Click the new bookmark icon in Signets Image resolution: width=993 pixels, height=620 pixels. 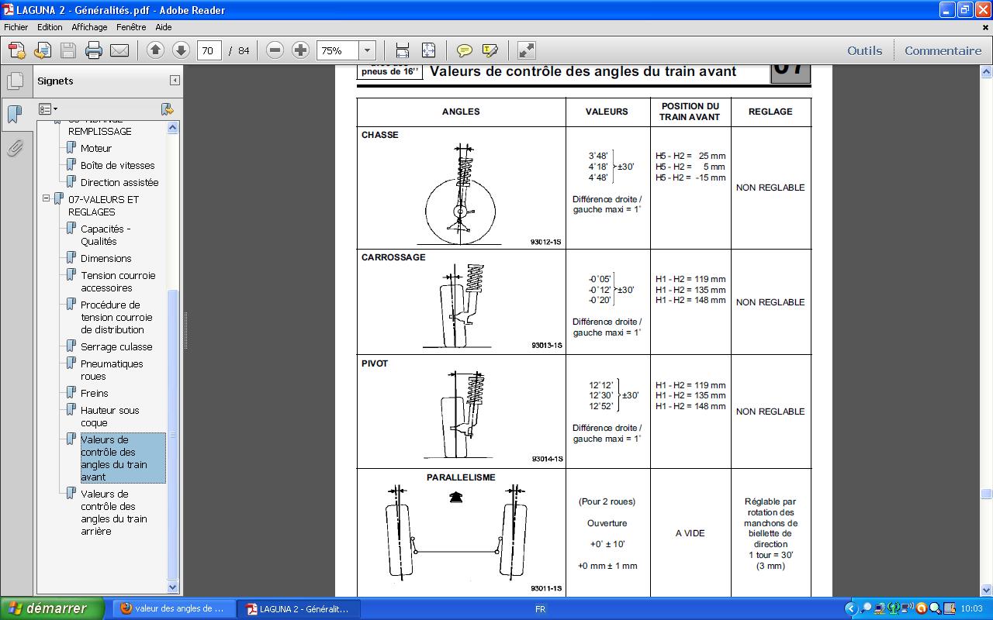tap(167, 109)
